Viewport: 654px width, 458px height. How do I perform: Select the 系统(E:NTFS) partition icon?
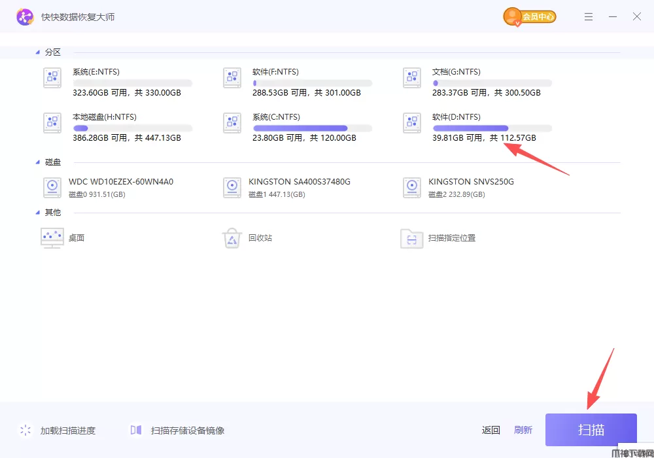pos(52,78)
